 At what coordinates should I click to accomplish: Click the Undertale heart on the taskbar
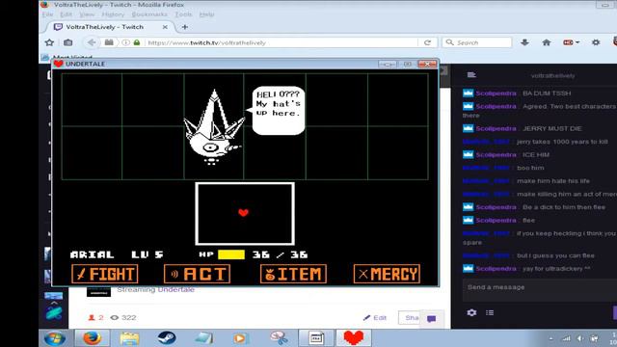click(354, 338)
